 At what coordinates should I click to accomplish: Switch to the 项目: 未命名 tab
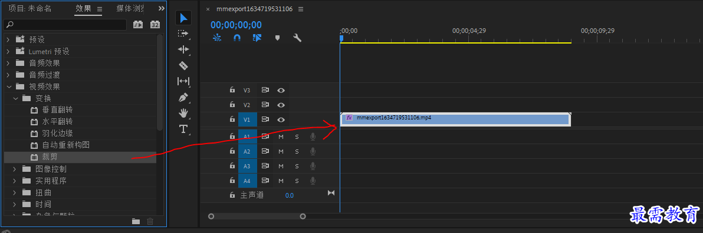(30, 8)
